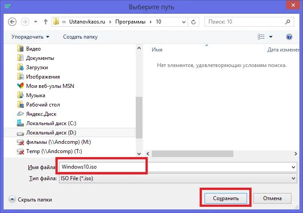Click the Сохранить button
The width and height of the screenshot is (303, 213).
point(226,198)
